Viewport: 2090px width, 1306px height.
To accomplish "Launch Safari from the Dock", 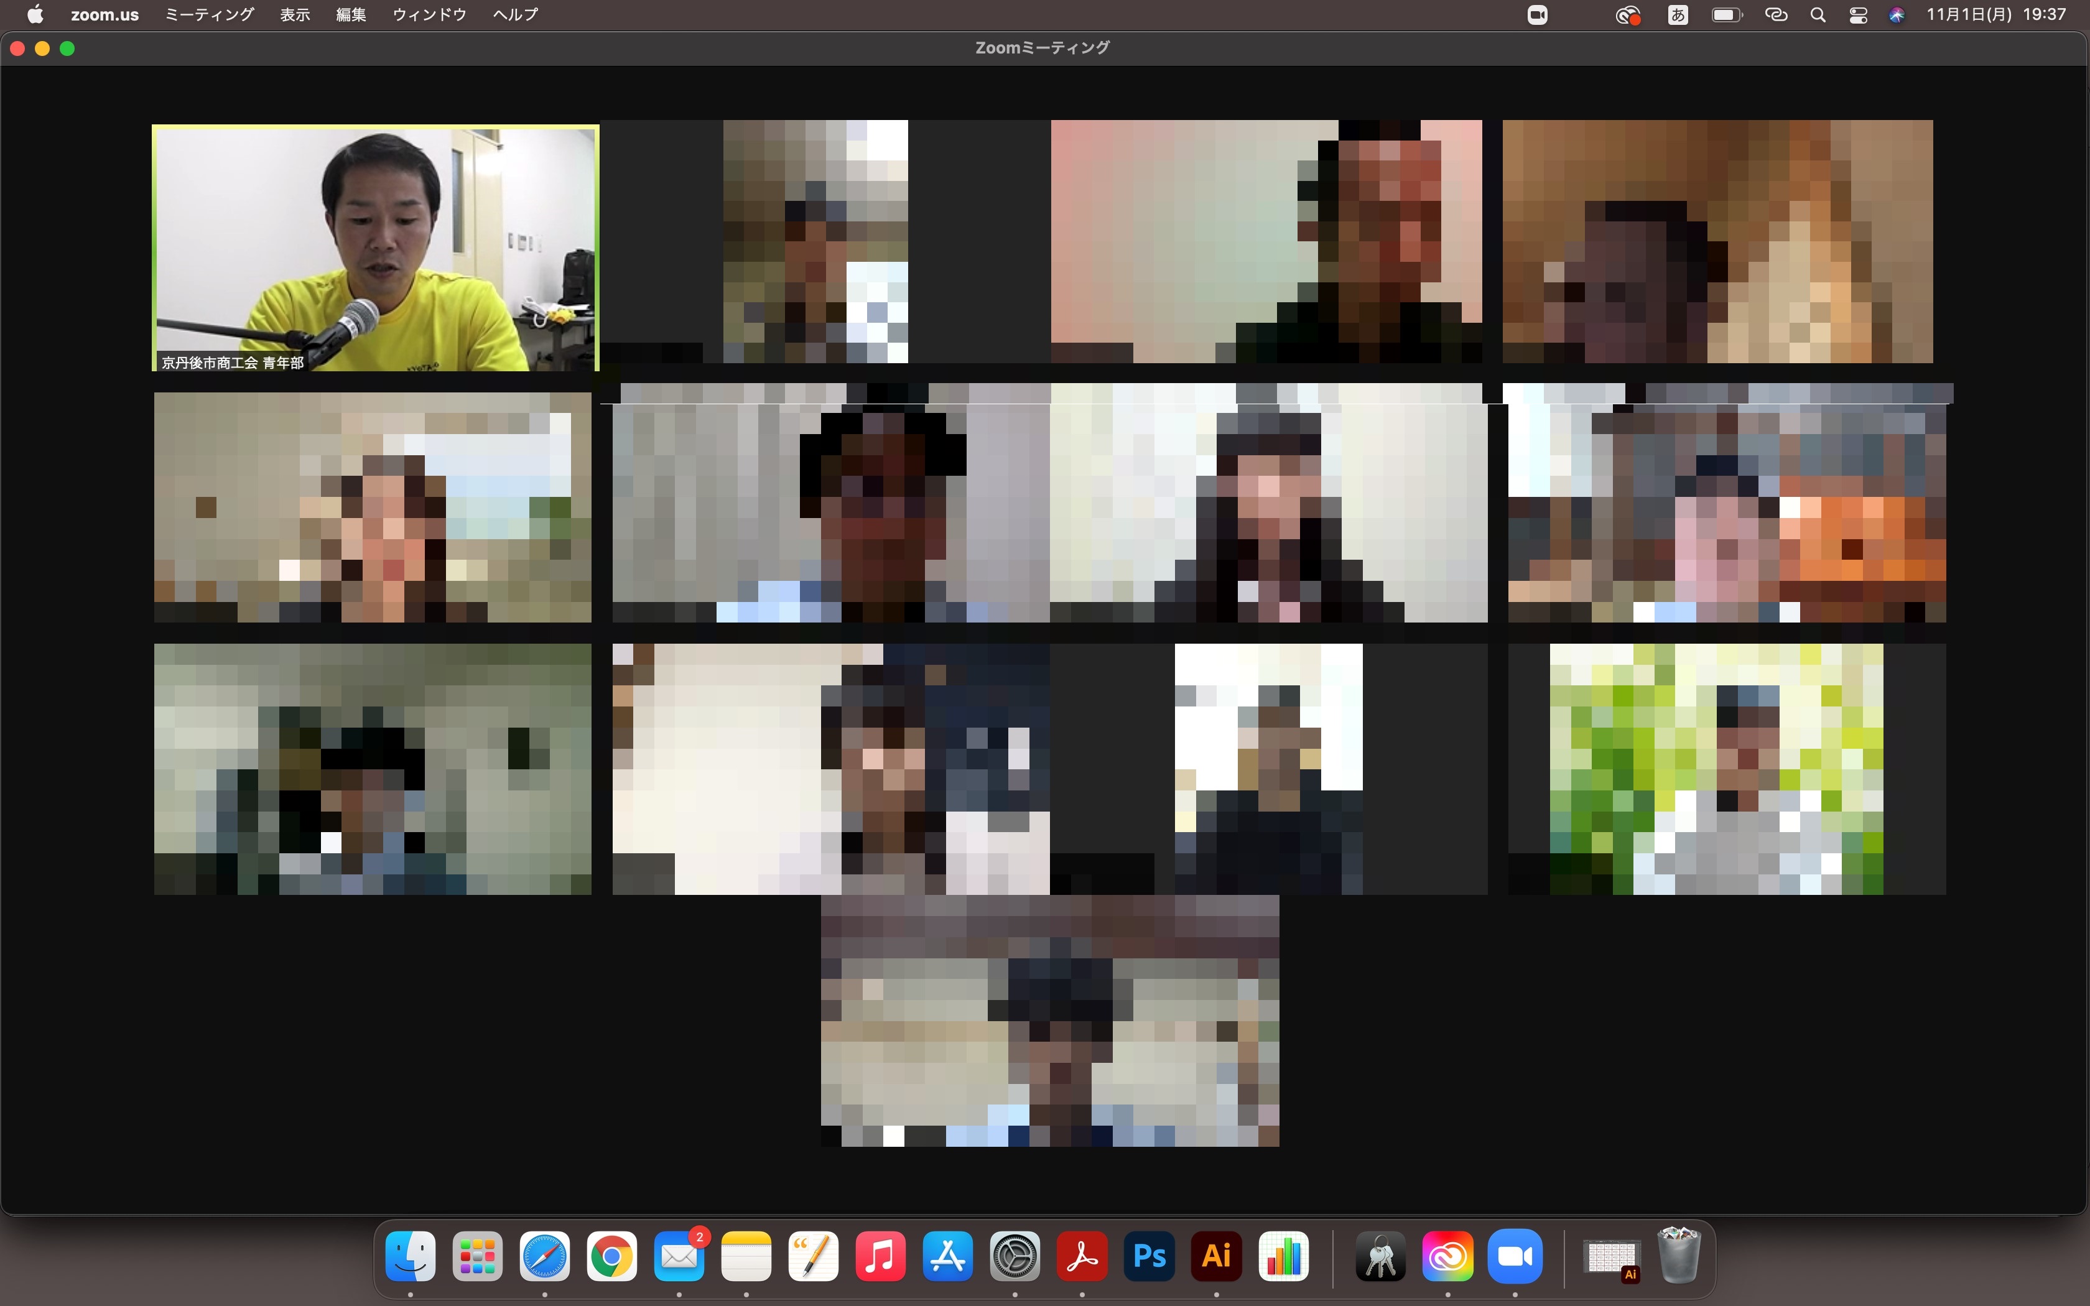I will (545, 1256).
